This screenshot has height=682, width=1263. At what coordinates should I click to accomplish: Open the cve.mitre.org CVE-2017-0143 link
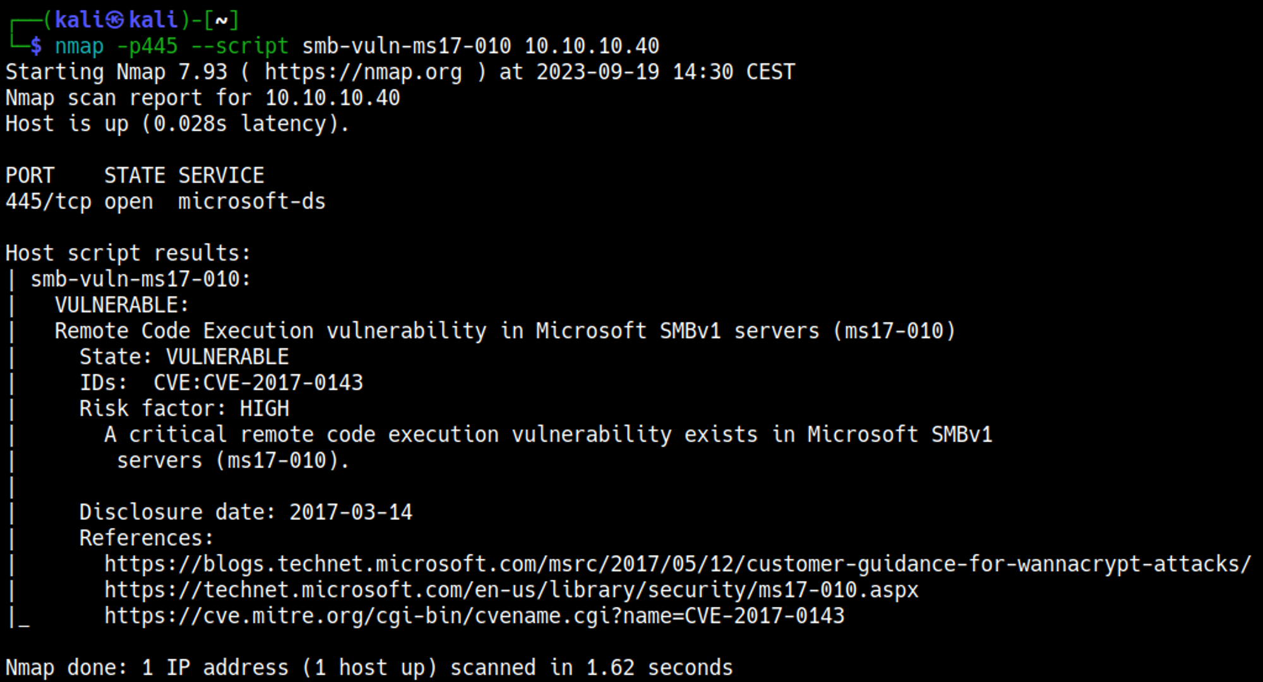(x=474, y=616)
